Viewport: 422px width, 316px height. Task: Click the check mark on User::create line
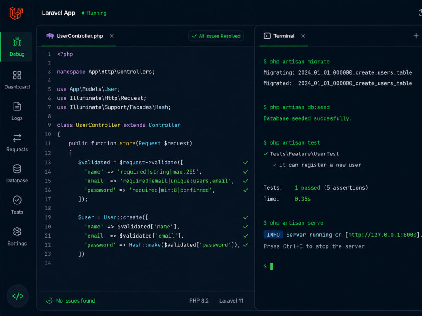coord(246,217)
